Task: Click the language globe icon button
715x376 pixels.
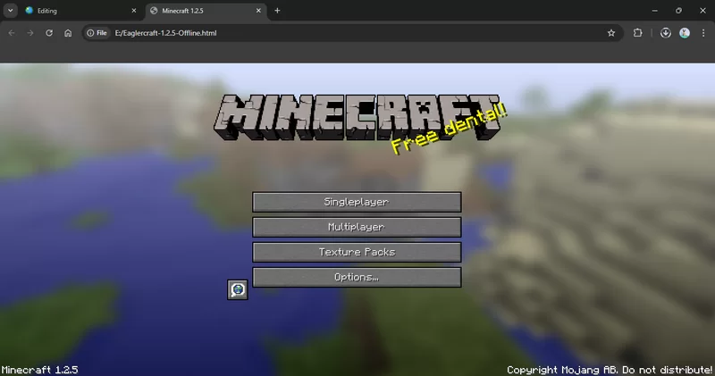Action: (238, 290)
